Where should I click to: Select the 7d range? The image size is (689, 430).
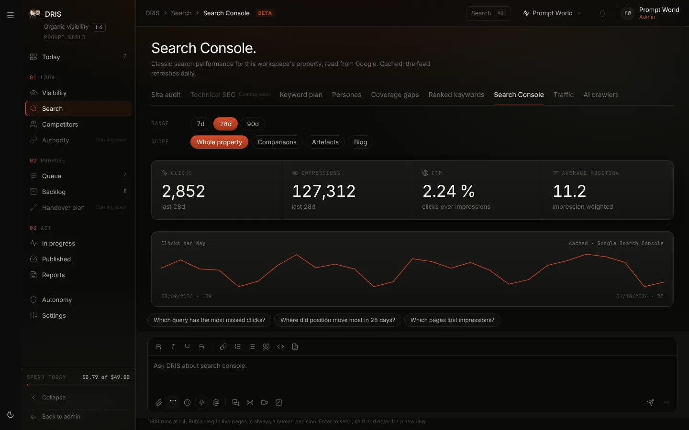[200, 124]
